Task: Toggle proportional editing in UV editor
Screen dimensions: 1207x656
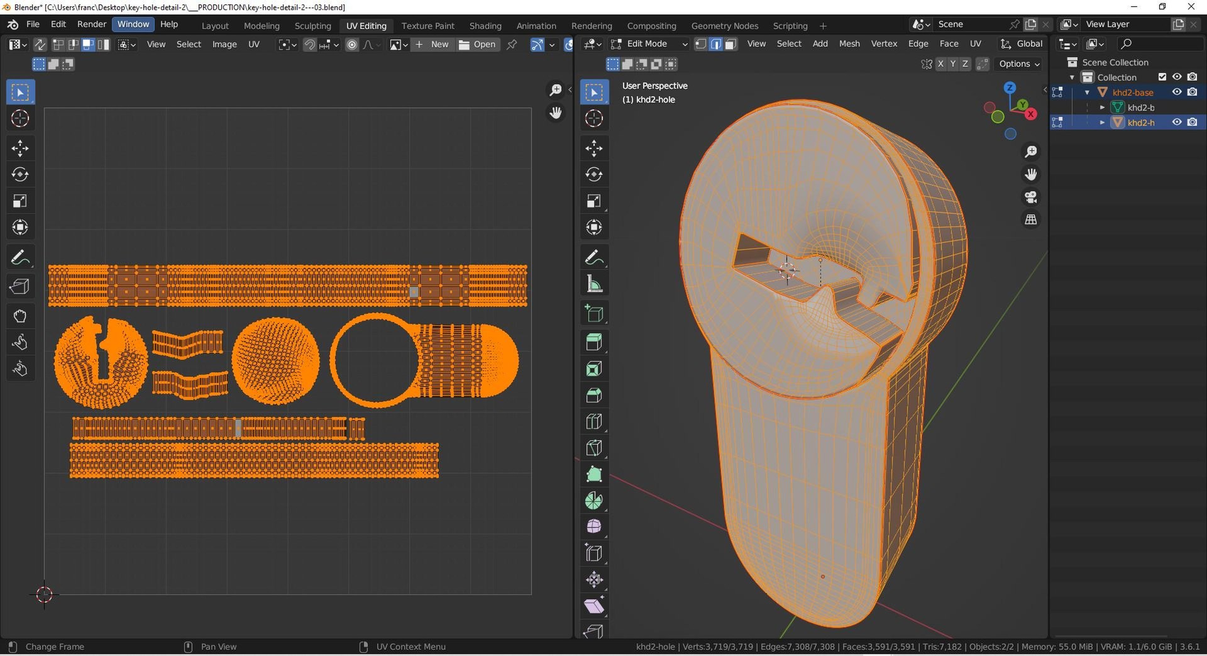Action: pyautogui.click(x=352, y=45)
